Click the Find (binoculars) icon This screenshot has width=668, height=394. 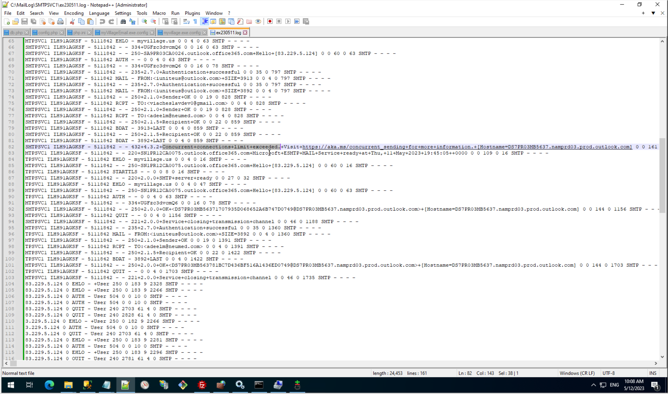[x=123, y=21]
